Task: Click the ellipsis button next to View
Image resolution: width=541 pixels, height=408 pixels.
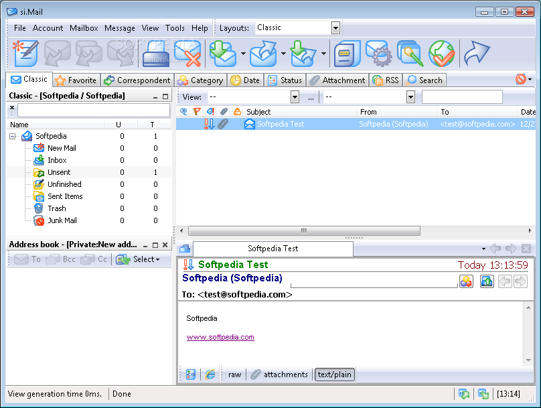Action: [311, 97]
